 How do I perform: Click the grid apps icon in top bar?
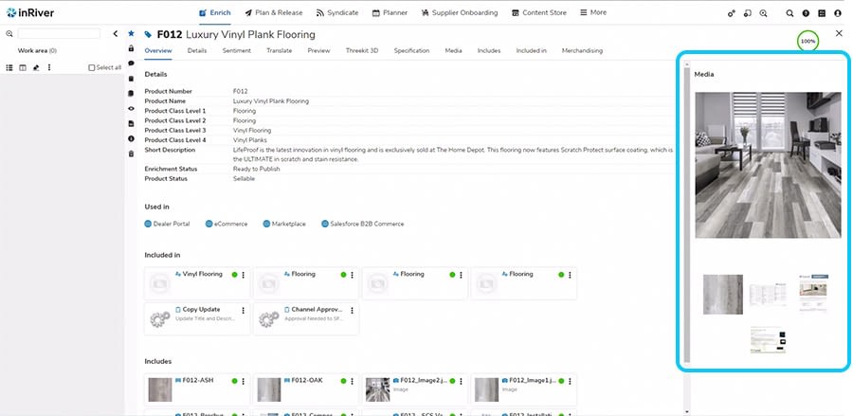(822, 13)
